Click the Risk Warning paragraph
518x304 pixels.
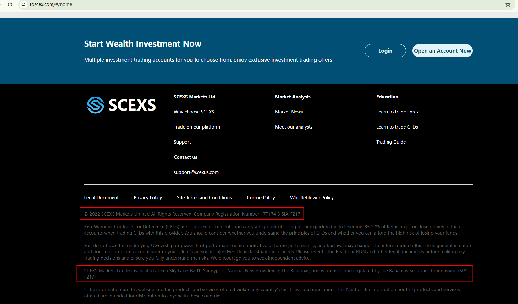click(x=272, y=230)
